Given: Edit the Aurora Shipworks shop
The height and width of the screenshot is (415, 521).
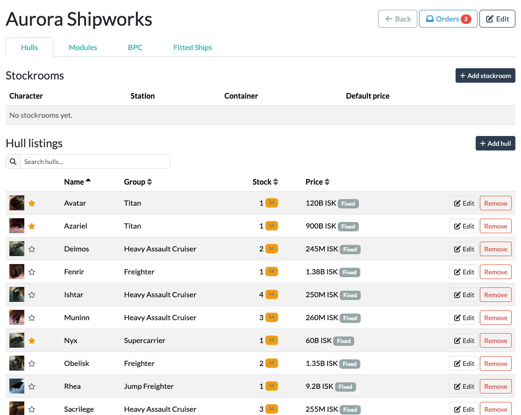Looking at the screenshot, I should coord(498,19).
